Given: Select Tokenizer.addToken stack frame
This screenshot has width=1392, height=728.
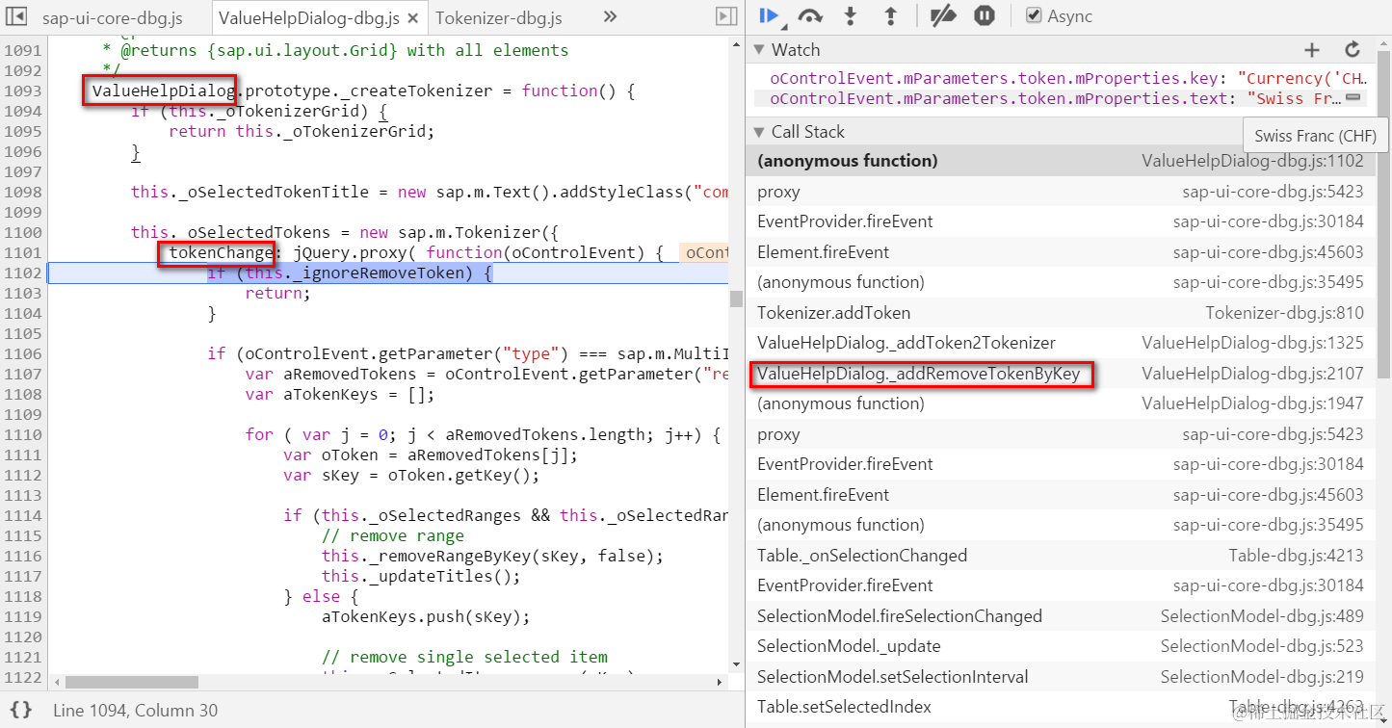Looking at the screenshot, I should point(1061,313).
